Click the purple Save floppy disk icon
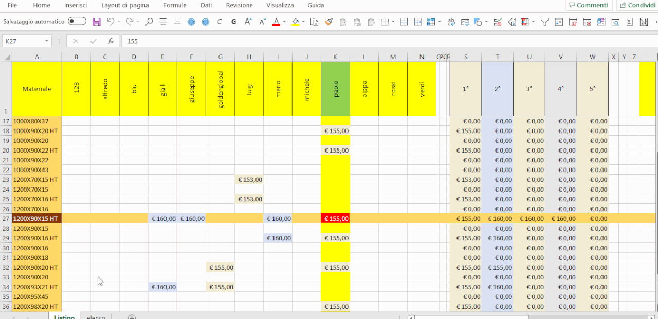Screen dimensions: 658x319 coord(97,22)
